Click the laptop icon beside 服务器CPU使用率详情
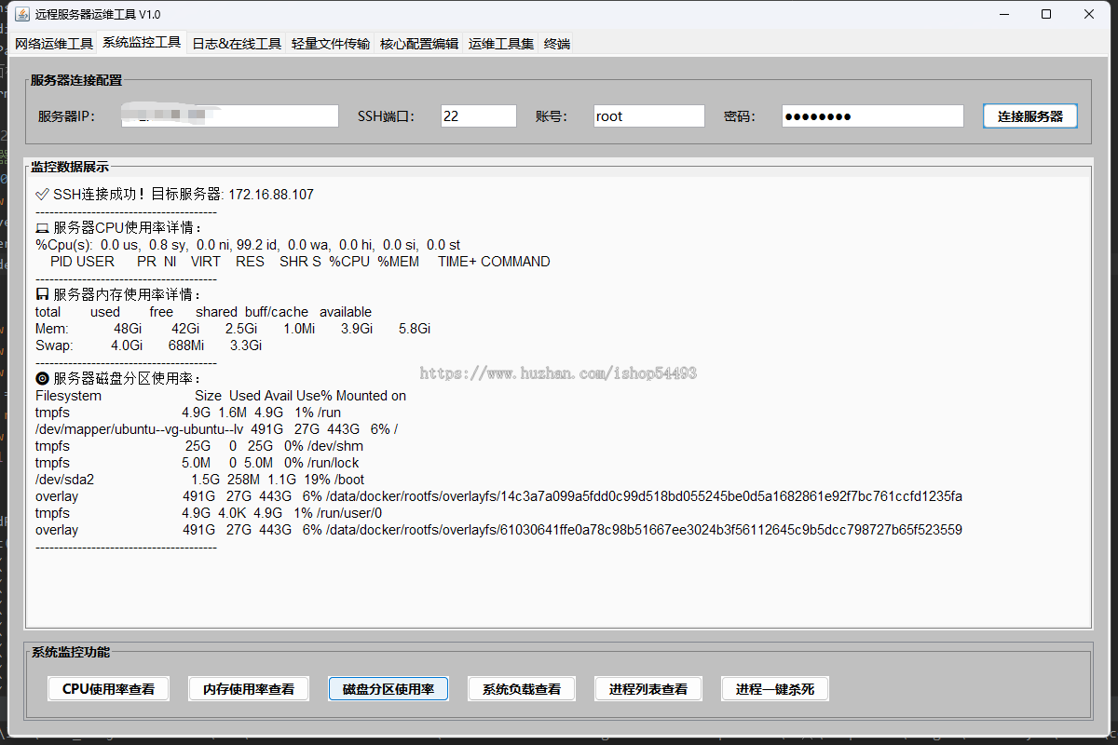This screenshot has height=745, width=1118. click(x=42, y=228)
